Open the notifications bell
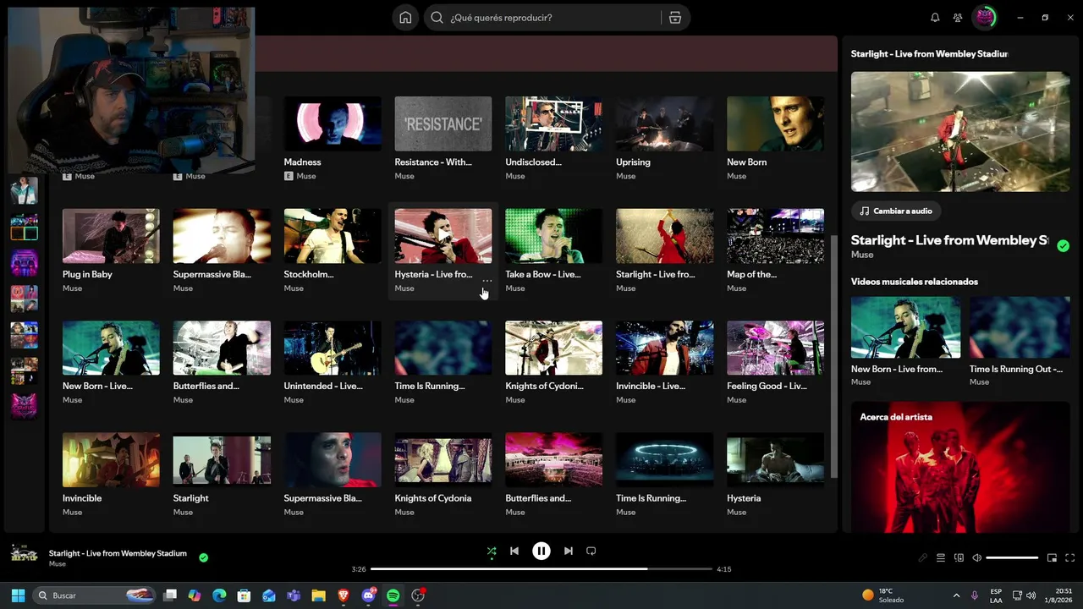The height and width of the screenshot is (609, 1083). (x=935, y=18)
